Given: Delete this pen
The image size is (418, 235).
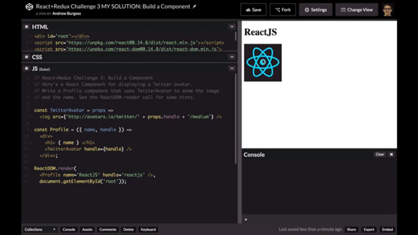Looking at the screenshot, I should pyautogui.click(x=128, y=230).
